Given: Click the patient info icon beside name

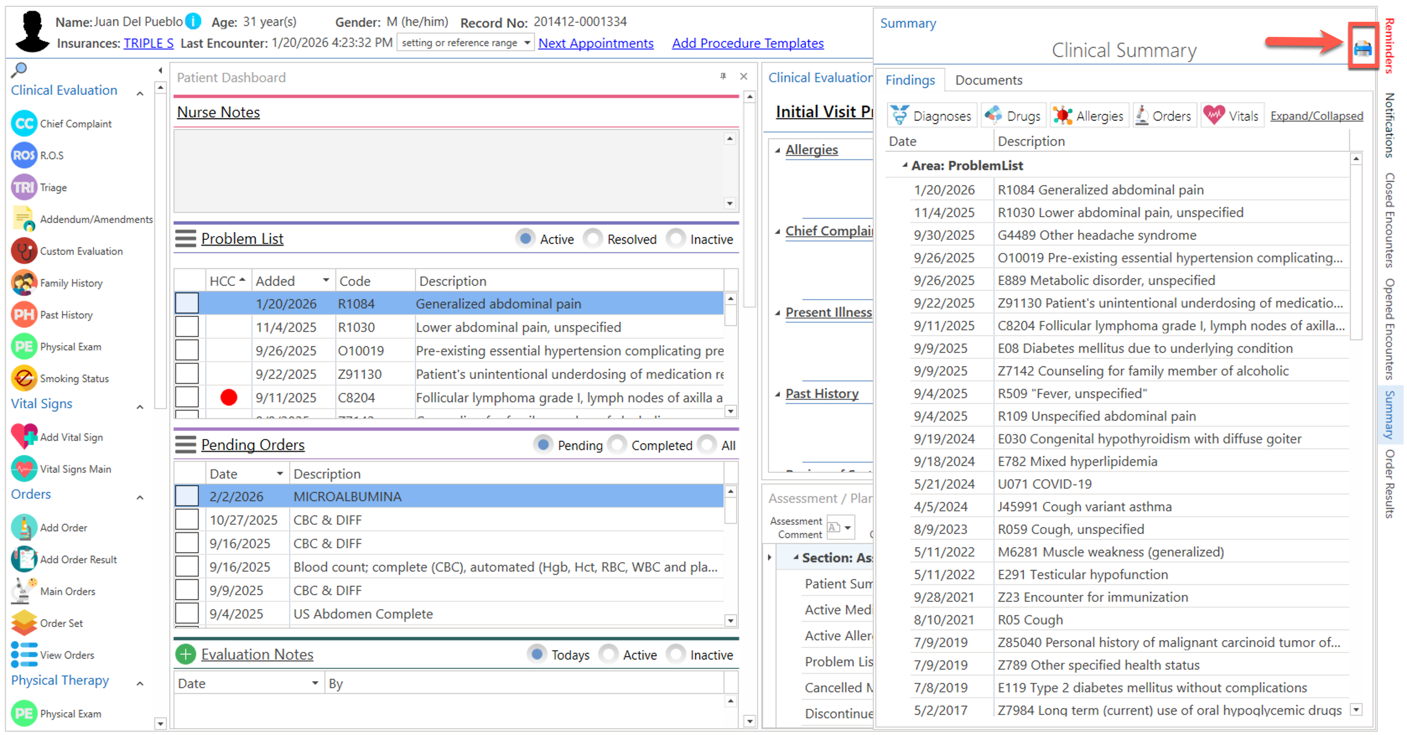Looking at the screenshot, I should click(x=193, y=21).
